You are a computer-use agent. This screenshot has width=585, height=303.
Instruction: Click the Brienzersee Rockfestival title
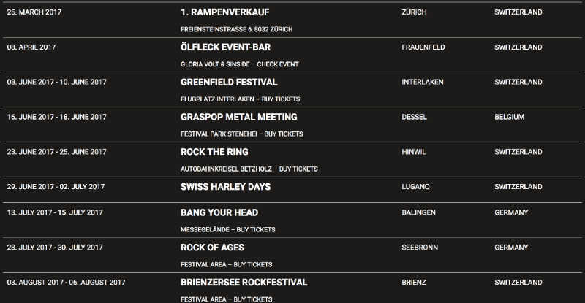244,282
